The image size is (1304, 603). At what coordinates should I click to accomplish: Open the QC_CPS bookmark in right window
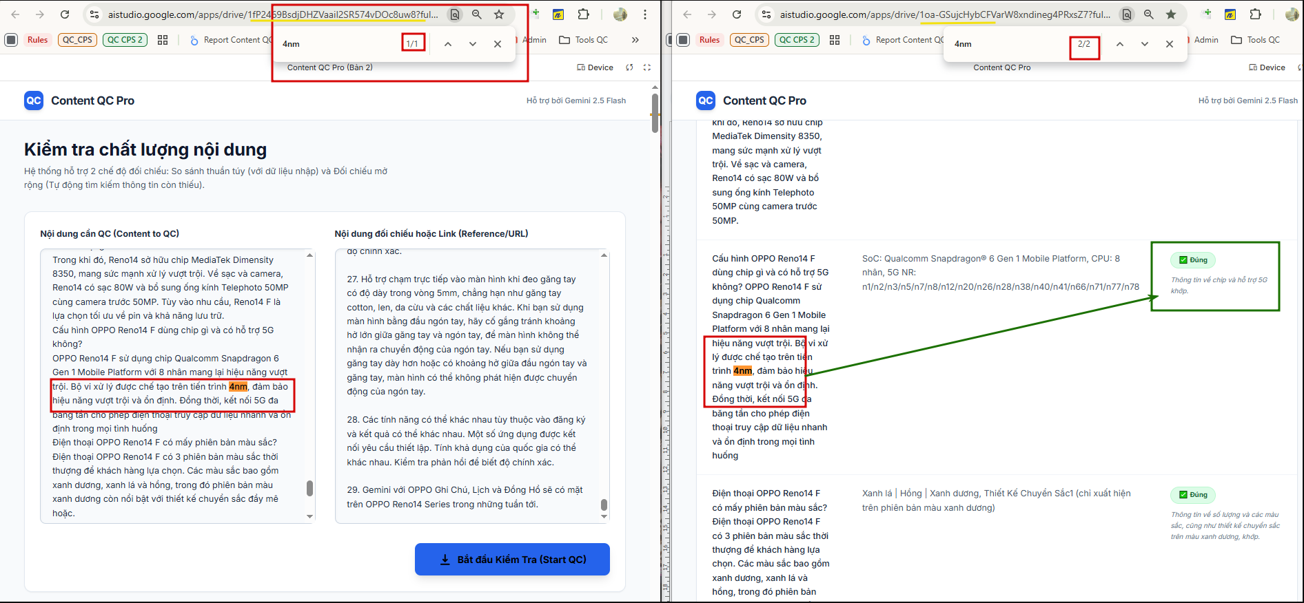click(749, 40)
